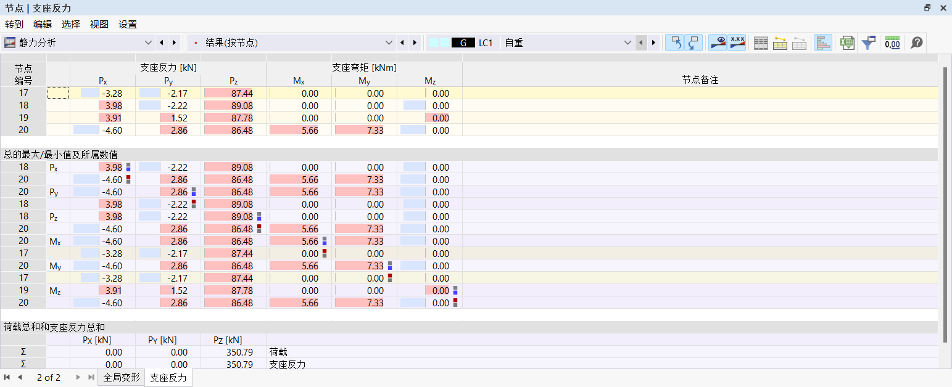
Task: Open the decimal places settings icon
Action: click(x=892, y=43)
